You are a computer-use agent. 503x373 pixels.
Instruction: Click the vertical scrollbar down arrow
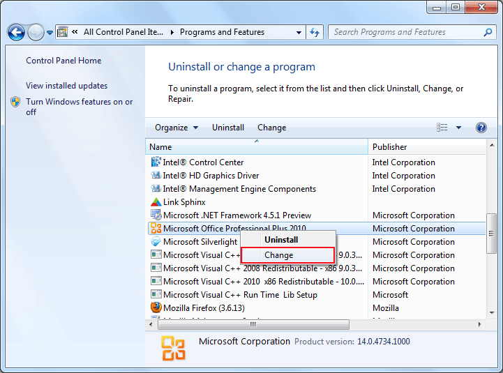coord(492,313)
